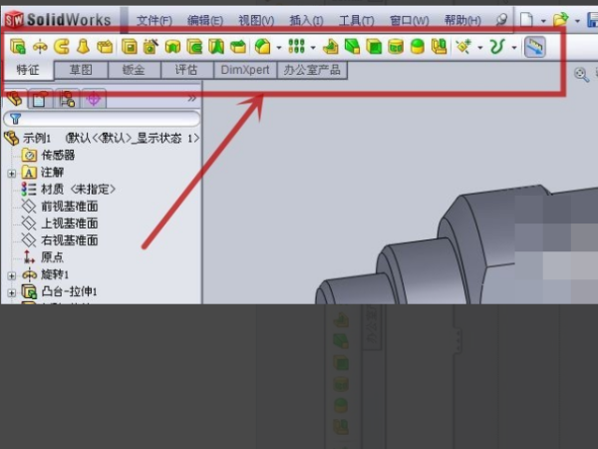Select the 右视基准面 plane
Image resolution: width=598 pixels, height=449 pixels.
pos(60,240)
